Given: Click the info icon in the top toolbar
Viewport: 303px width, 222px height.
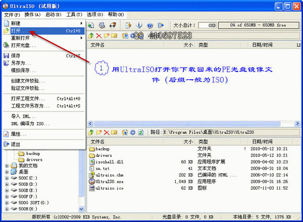Looking at the screenshot, I should click(138, 25).
